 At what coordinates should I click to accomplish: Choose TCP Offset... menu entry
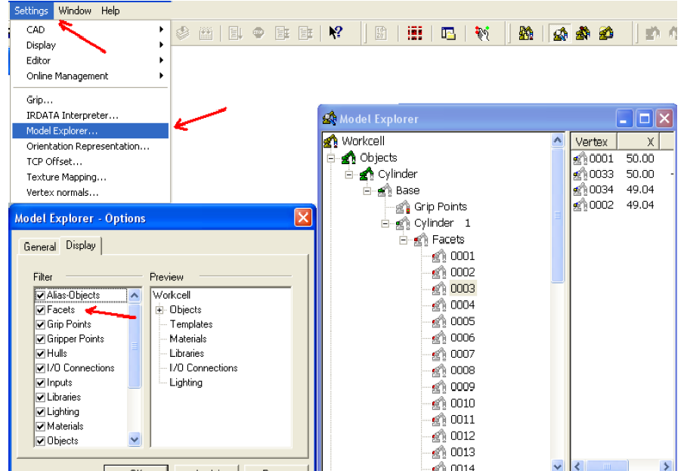tap(90, 162)
